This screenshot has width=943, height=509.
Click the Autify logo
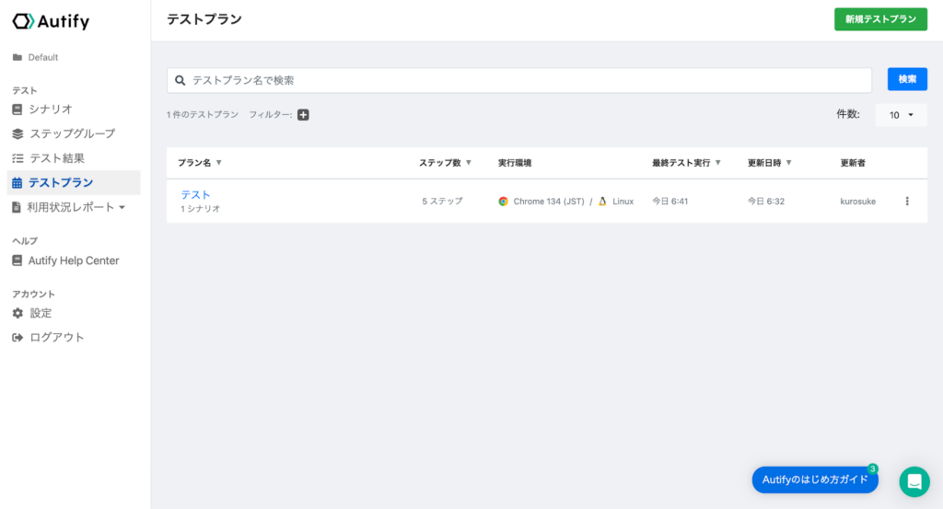(x=51, y=21)
